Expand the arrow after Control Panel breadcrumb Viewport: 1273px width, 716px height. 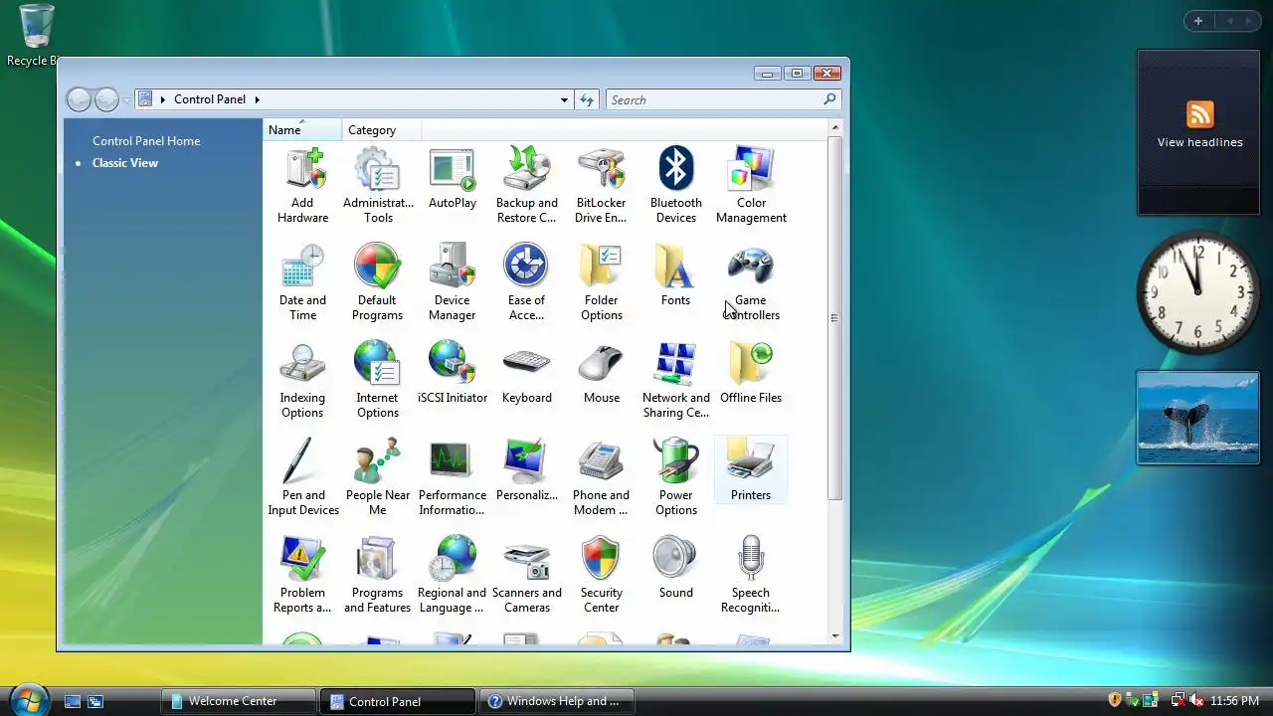(257, 99)
